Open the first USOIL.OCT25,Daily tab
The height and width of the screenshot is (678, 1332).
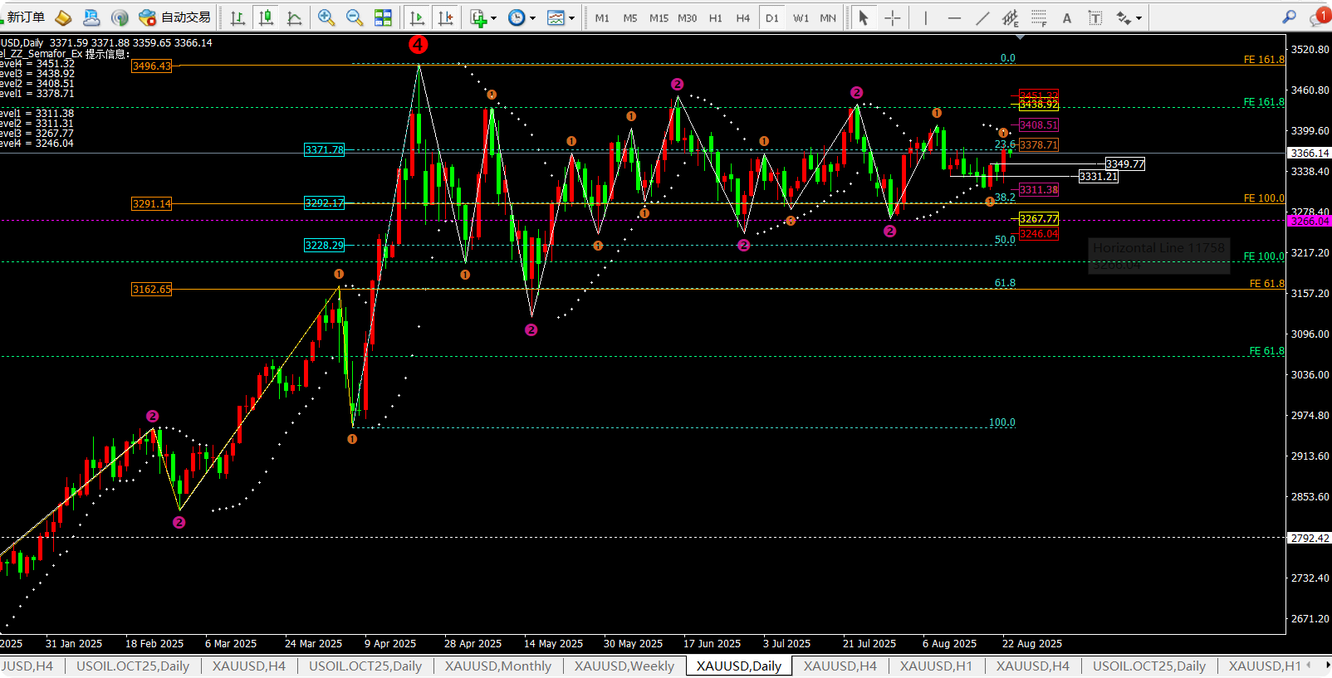pos(133,666)
